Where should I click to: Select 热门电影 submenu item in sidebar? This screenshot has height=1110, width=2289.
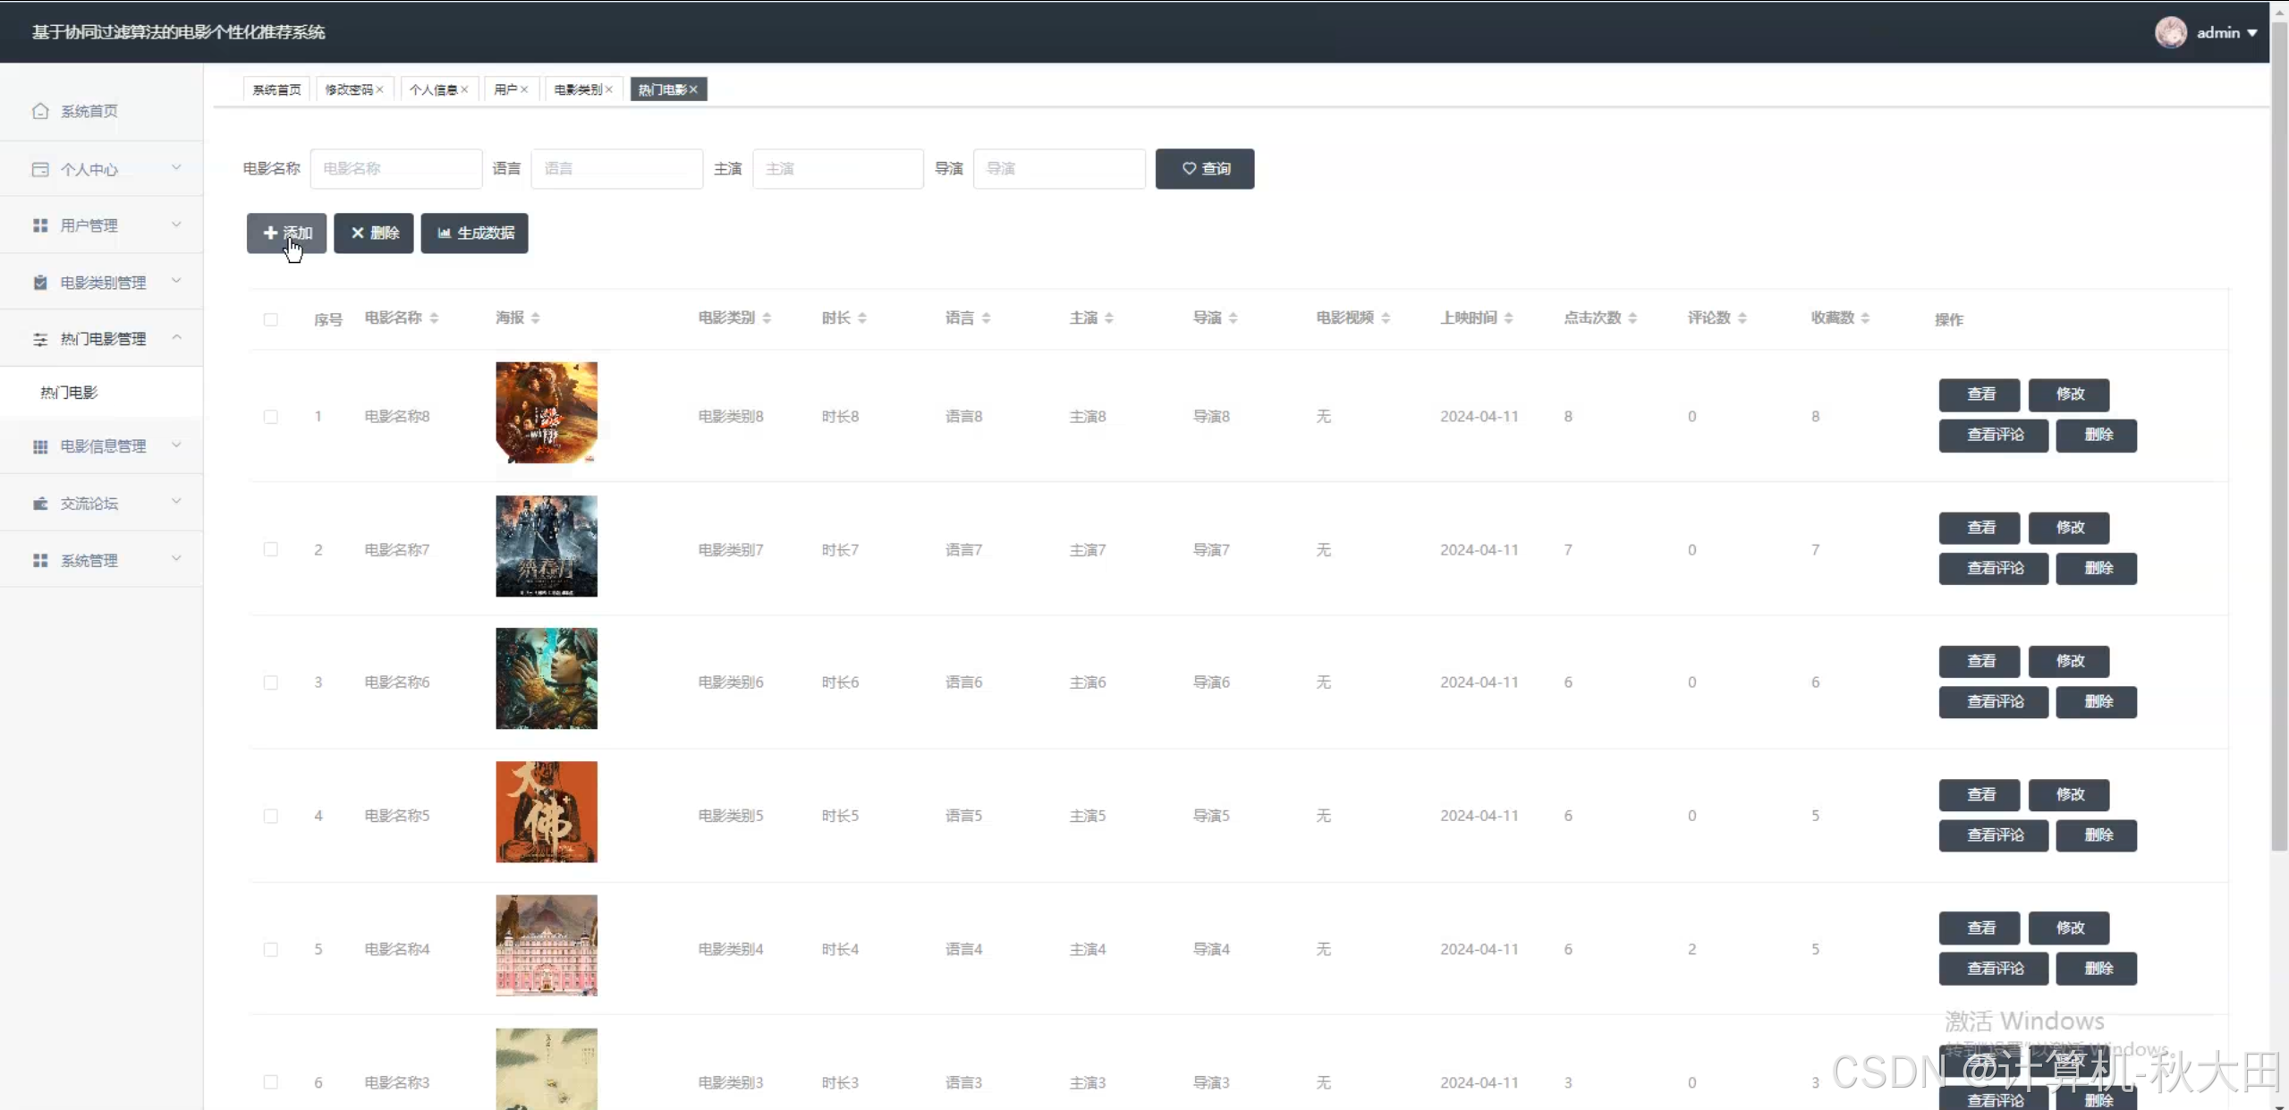click(x=69, y=393)
